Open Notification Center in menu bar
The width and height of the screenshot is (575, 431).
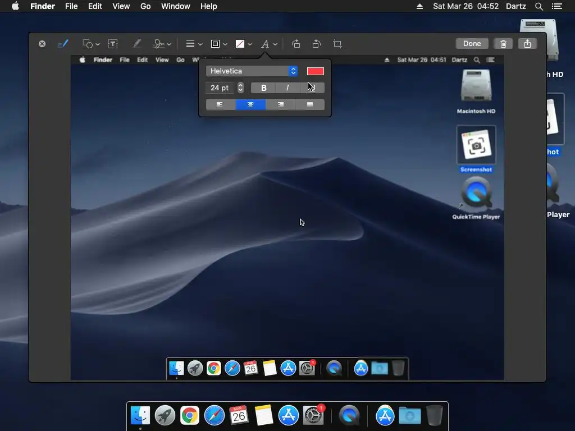pos(556,6)
